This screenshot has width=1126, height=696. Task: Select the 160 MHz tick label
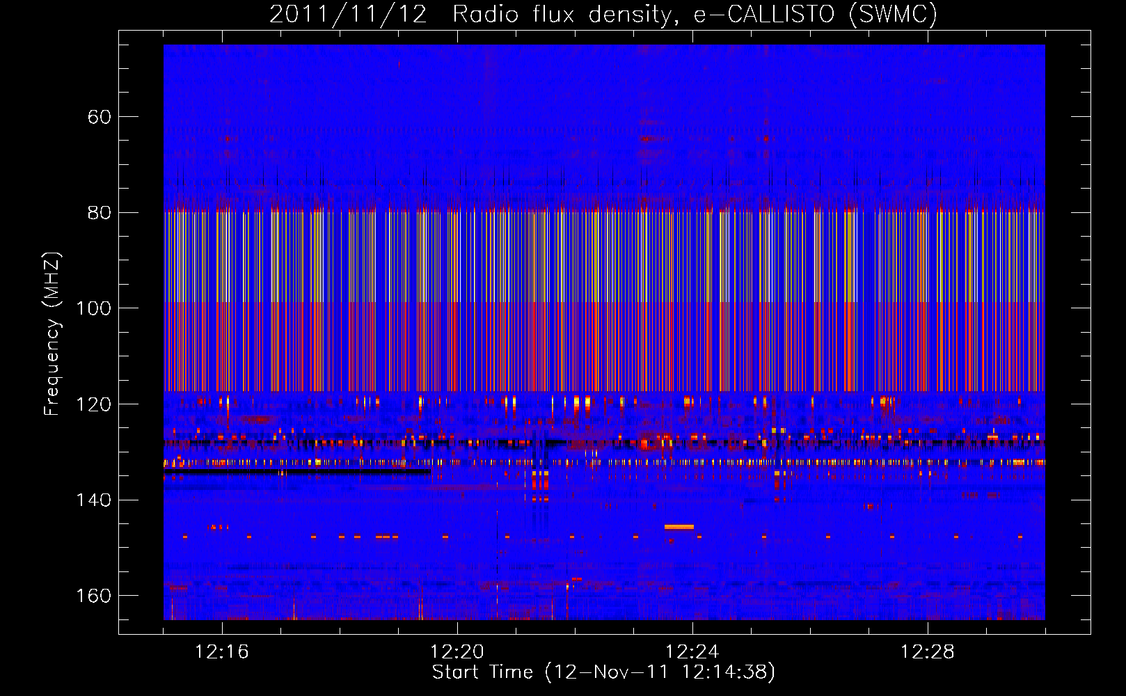tap(94, 596)
